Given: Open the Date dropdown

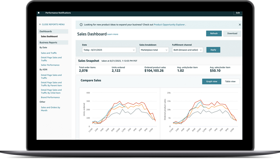Looking at the screenshot, I should 109,50.
